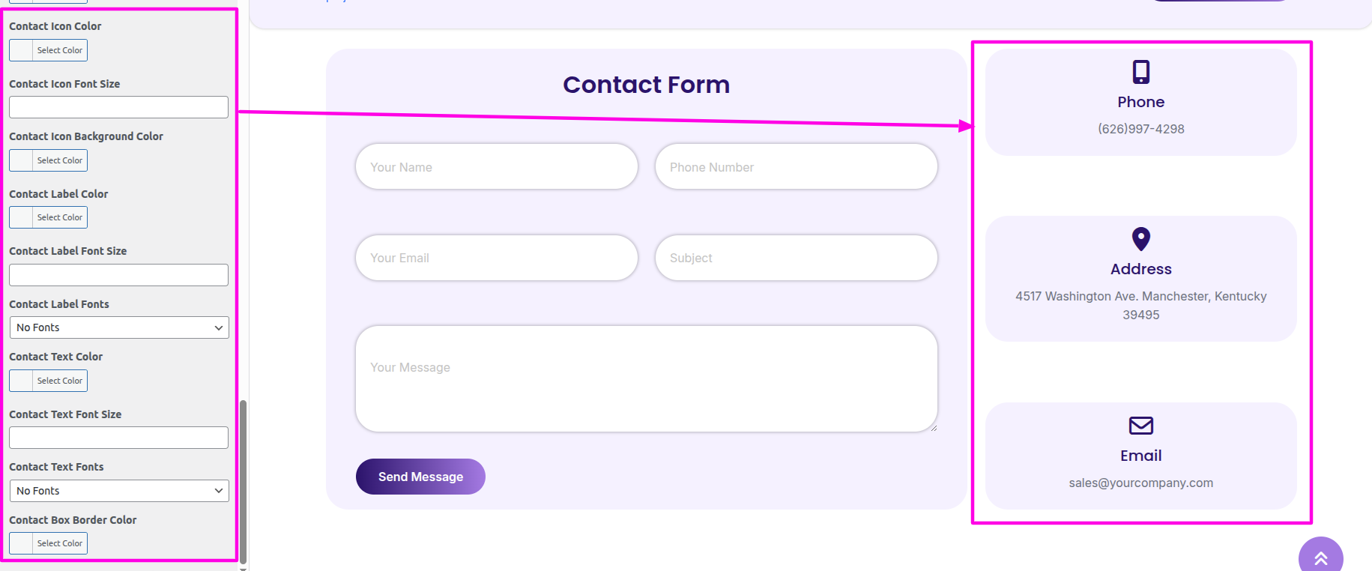Image resolution: width=1372 pixels, height=571 pixels.
Task: Click the map pin Address icon
Action: click(1140, 239)
